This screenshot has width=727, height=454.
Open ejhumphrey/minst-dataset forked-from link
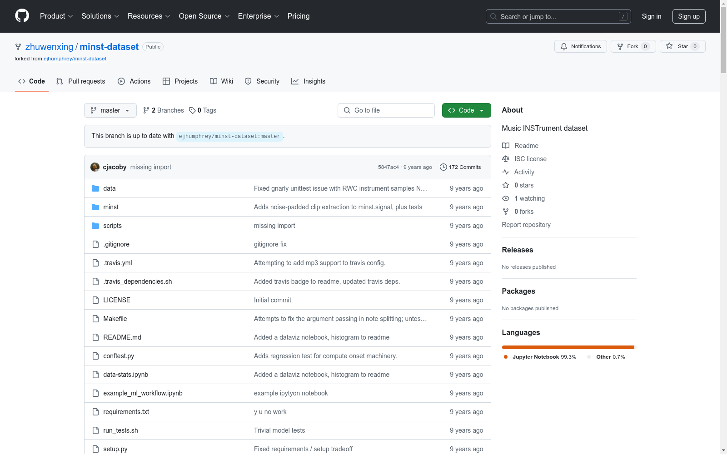coord(75,59)
